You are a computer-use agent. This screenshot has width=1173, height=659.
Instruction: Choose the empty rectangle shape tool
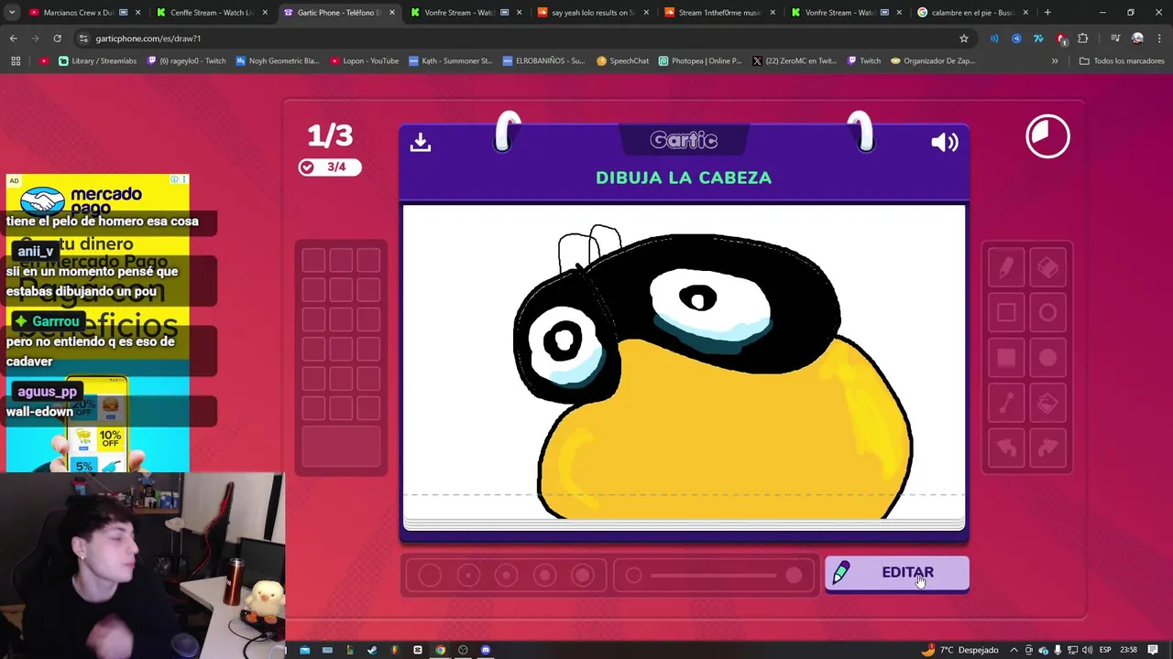[x=1005, y=313]
